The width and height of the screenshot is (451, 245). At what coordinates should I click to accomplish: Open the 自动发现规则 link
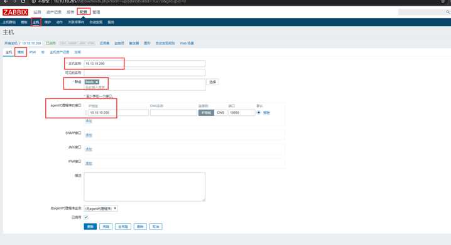165,43
